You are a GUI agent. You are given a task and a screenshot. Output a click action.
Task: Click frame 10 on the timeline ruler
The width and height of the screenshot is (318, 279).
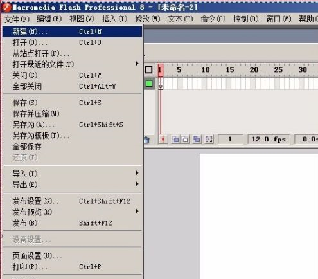206,70
